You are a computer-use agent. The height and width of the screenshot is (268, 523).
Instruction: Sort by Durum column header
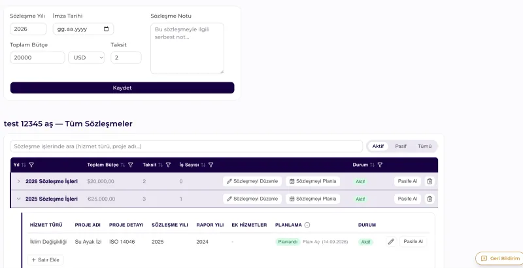[372, 165]
